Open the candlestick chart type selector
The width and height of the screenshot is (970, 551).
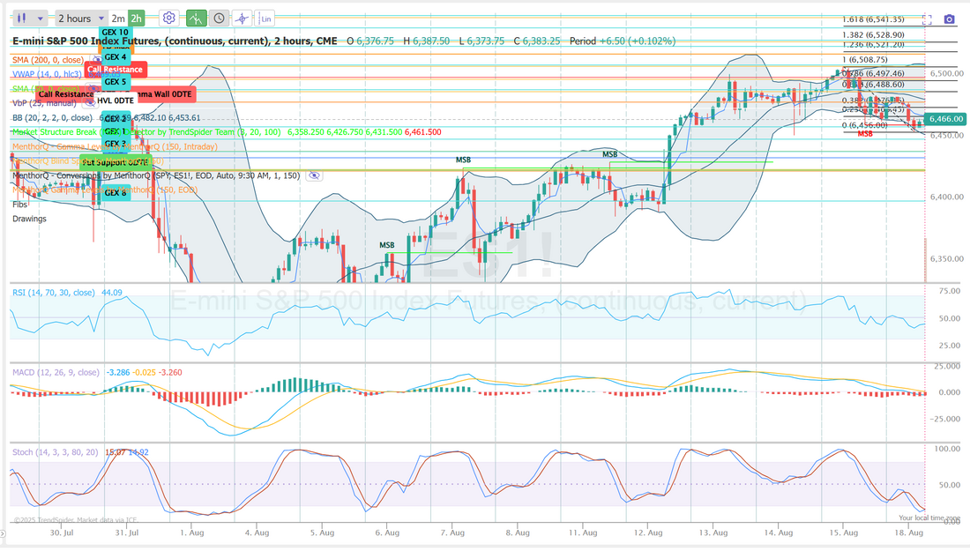coord(22,19)
